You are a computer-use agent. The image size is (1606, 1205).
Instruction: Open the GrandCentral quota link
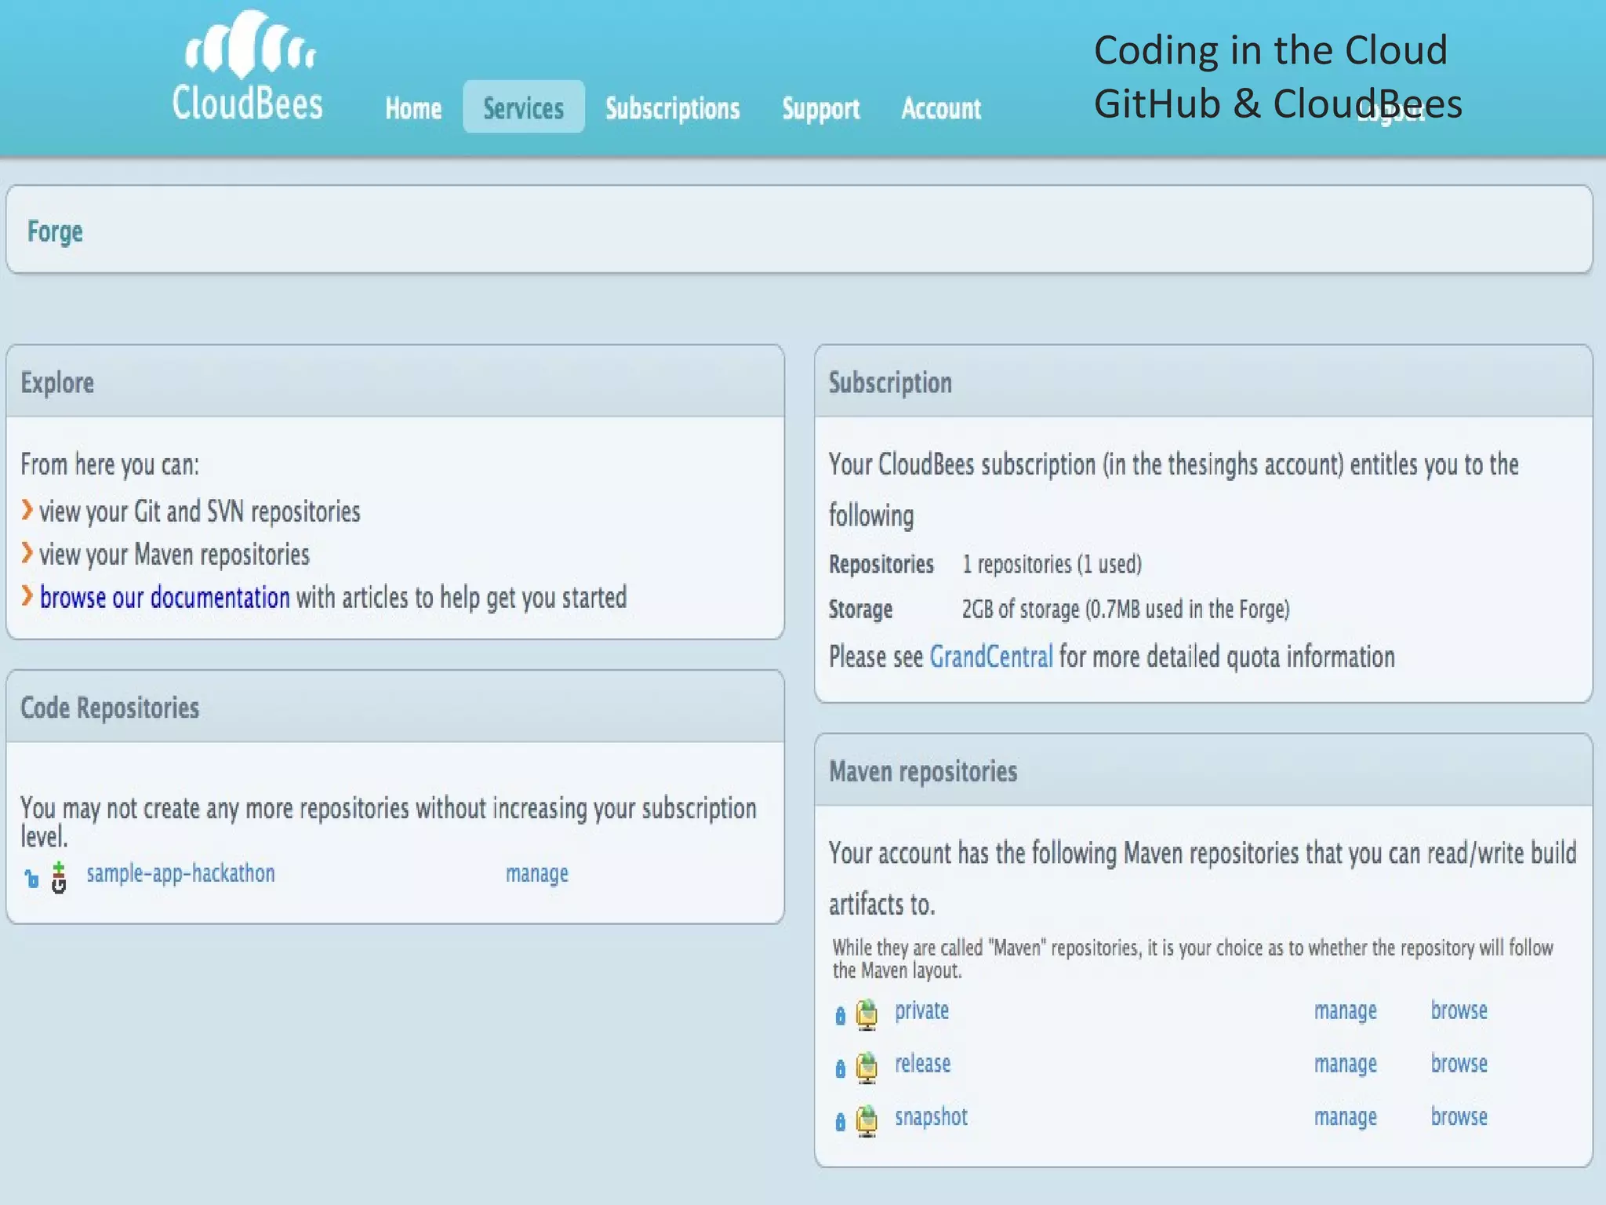[991, 657]
